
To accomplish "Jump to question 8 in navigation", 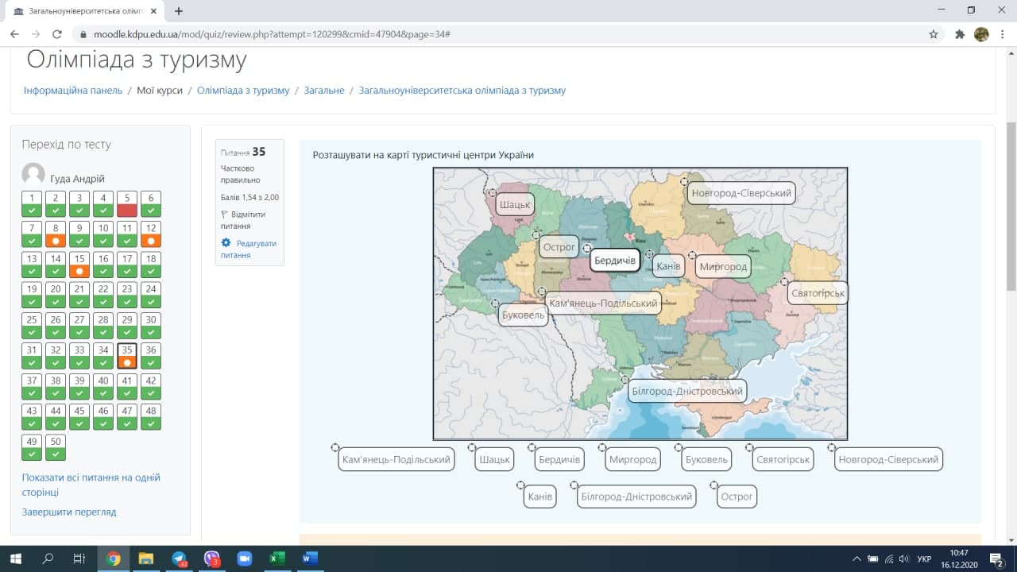I will point(56,234).
